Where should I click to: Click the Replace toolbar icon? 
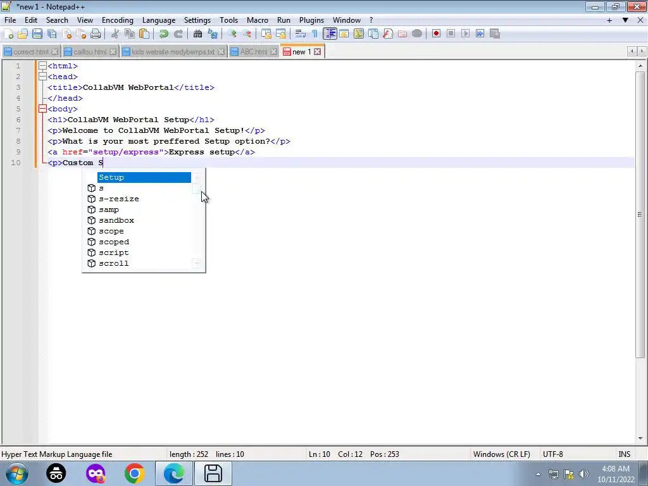[x=213, y=34]
